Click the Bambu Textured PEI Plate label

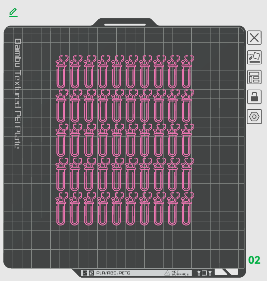18,94
